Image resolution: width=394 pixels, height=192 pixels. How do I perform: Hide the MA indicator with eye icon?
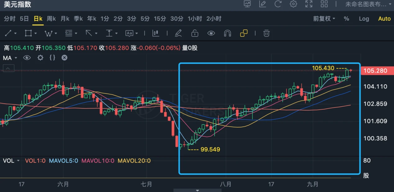[x=27, y=58]
